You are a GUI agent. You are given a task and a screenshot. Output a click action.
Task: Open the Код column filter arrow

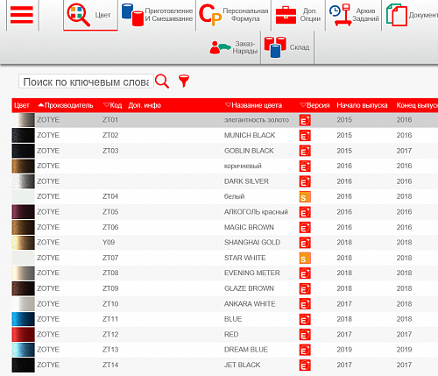click(106, 105)
